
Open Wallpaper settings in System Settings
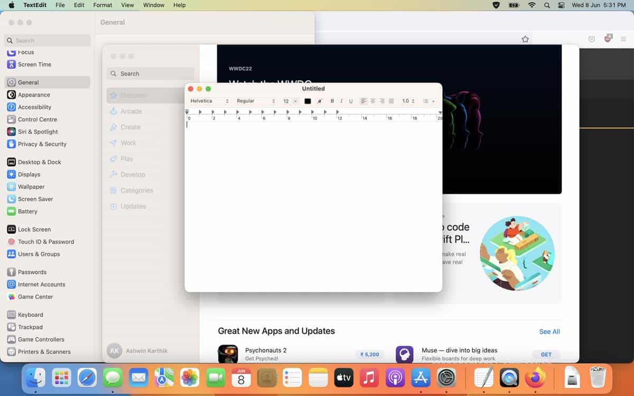(31, 186)
